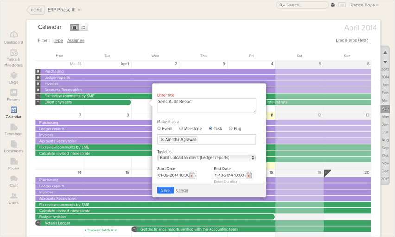Save the new task
395x237 pixels.
click(x=166, y=190)
